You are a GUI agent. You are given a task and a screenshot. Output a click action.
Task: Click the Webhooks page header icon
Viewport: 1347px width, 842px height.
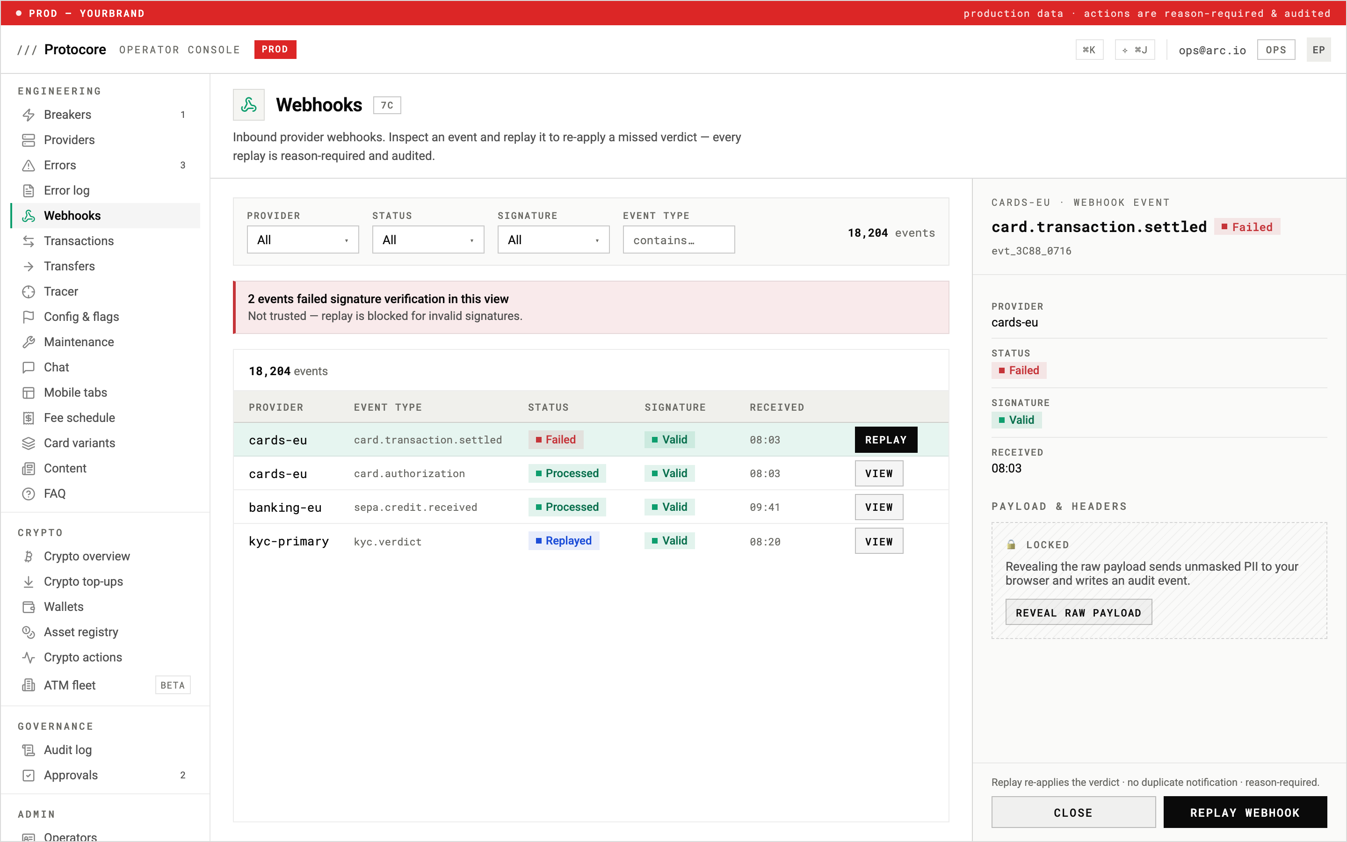(x=249, y=105)
